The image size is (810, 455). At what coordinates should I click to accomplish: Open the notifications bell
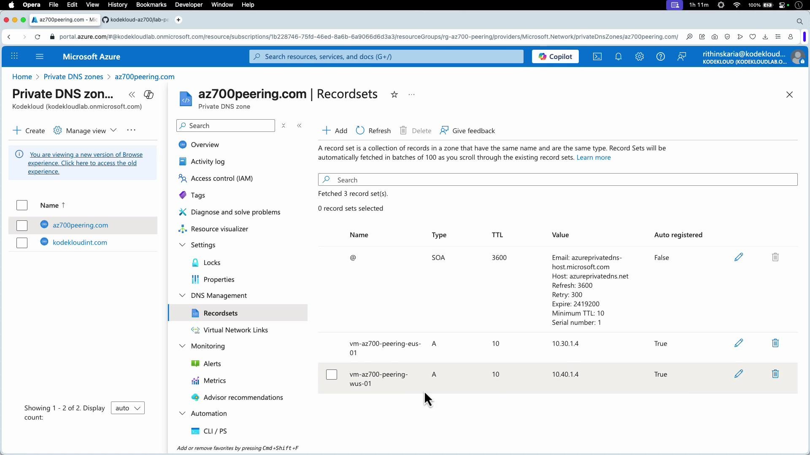click(618, 56)
